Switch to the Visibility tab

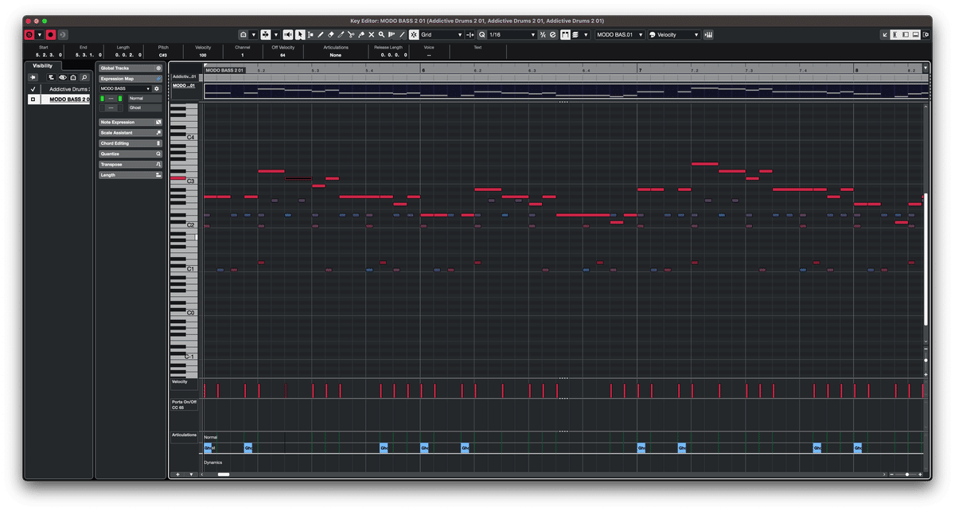(x=44, y=65)
